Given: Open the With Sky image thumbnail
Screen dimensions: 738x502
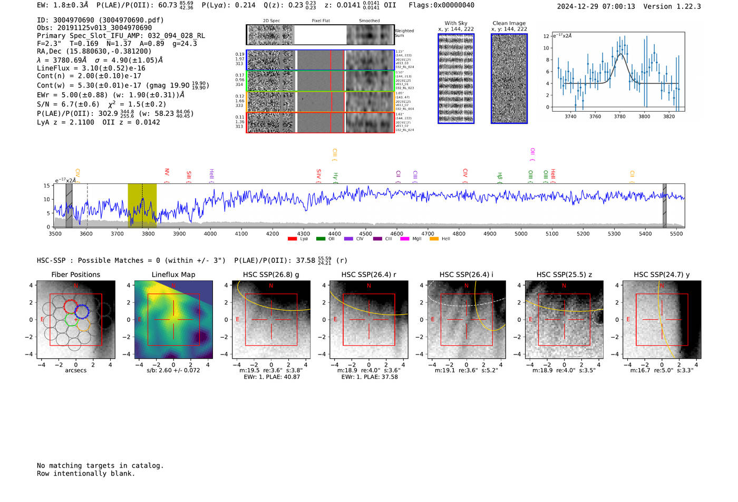Looking at the screenshot, I should pyautogui.click(x=456, y=78).
